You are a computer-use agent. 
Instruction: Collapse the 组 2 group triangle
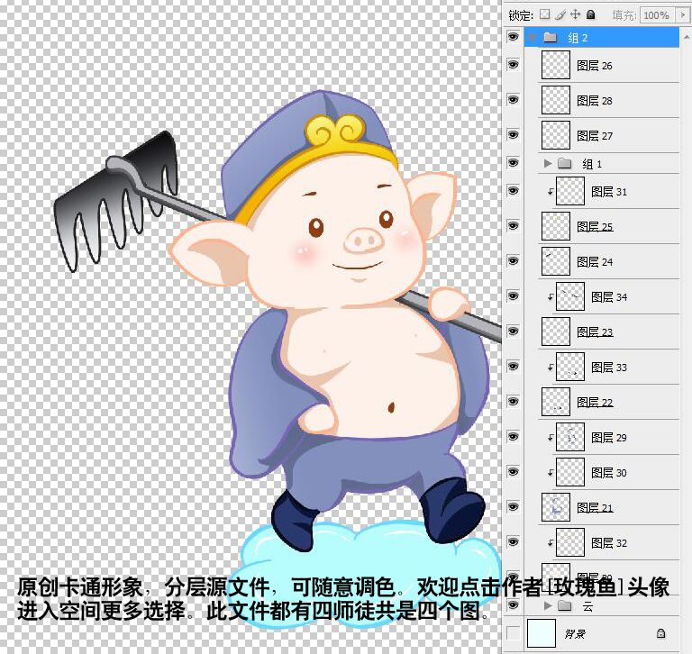point(533,38)
